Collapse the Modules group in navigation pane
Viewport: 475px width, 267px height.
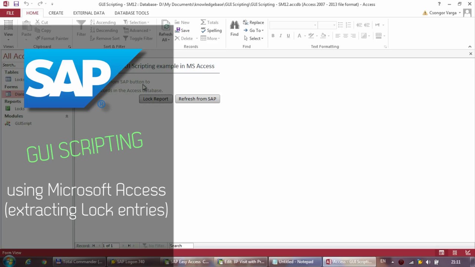click(x=67, y=116)
